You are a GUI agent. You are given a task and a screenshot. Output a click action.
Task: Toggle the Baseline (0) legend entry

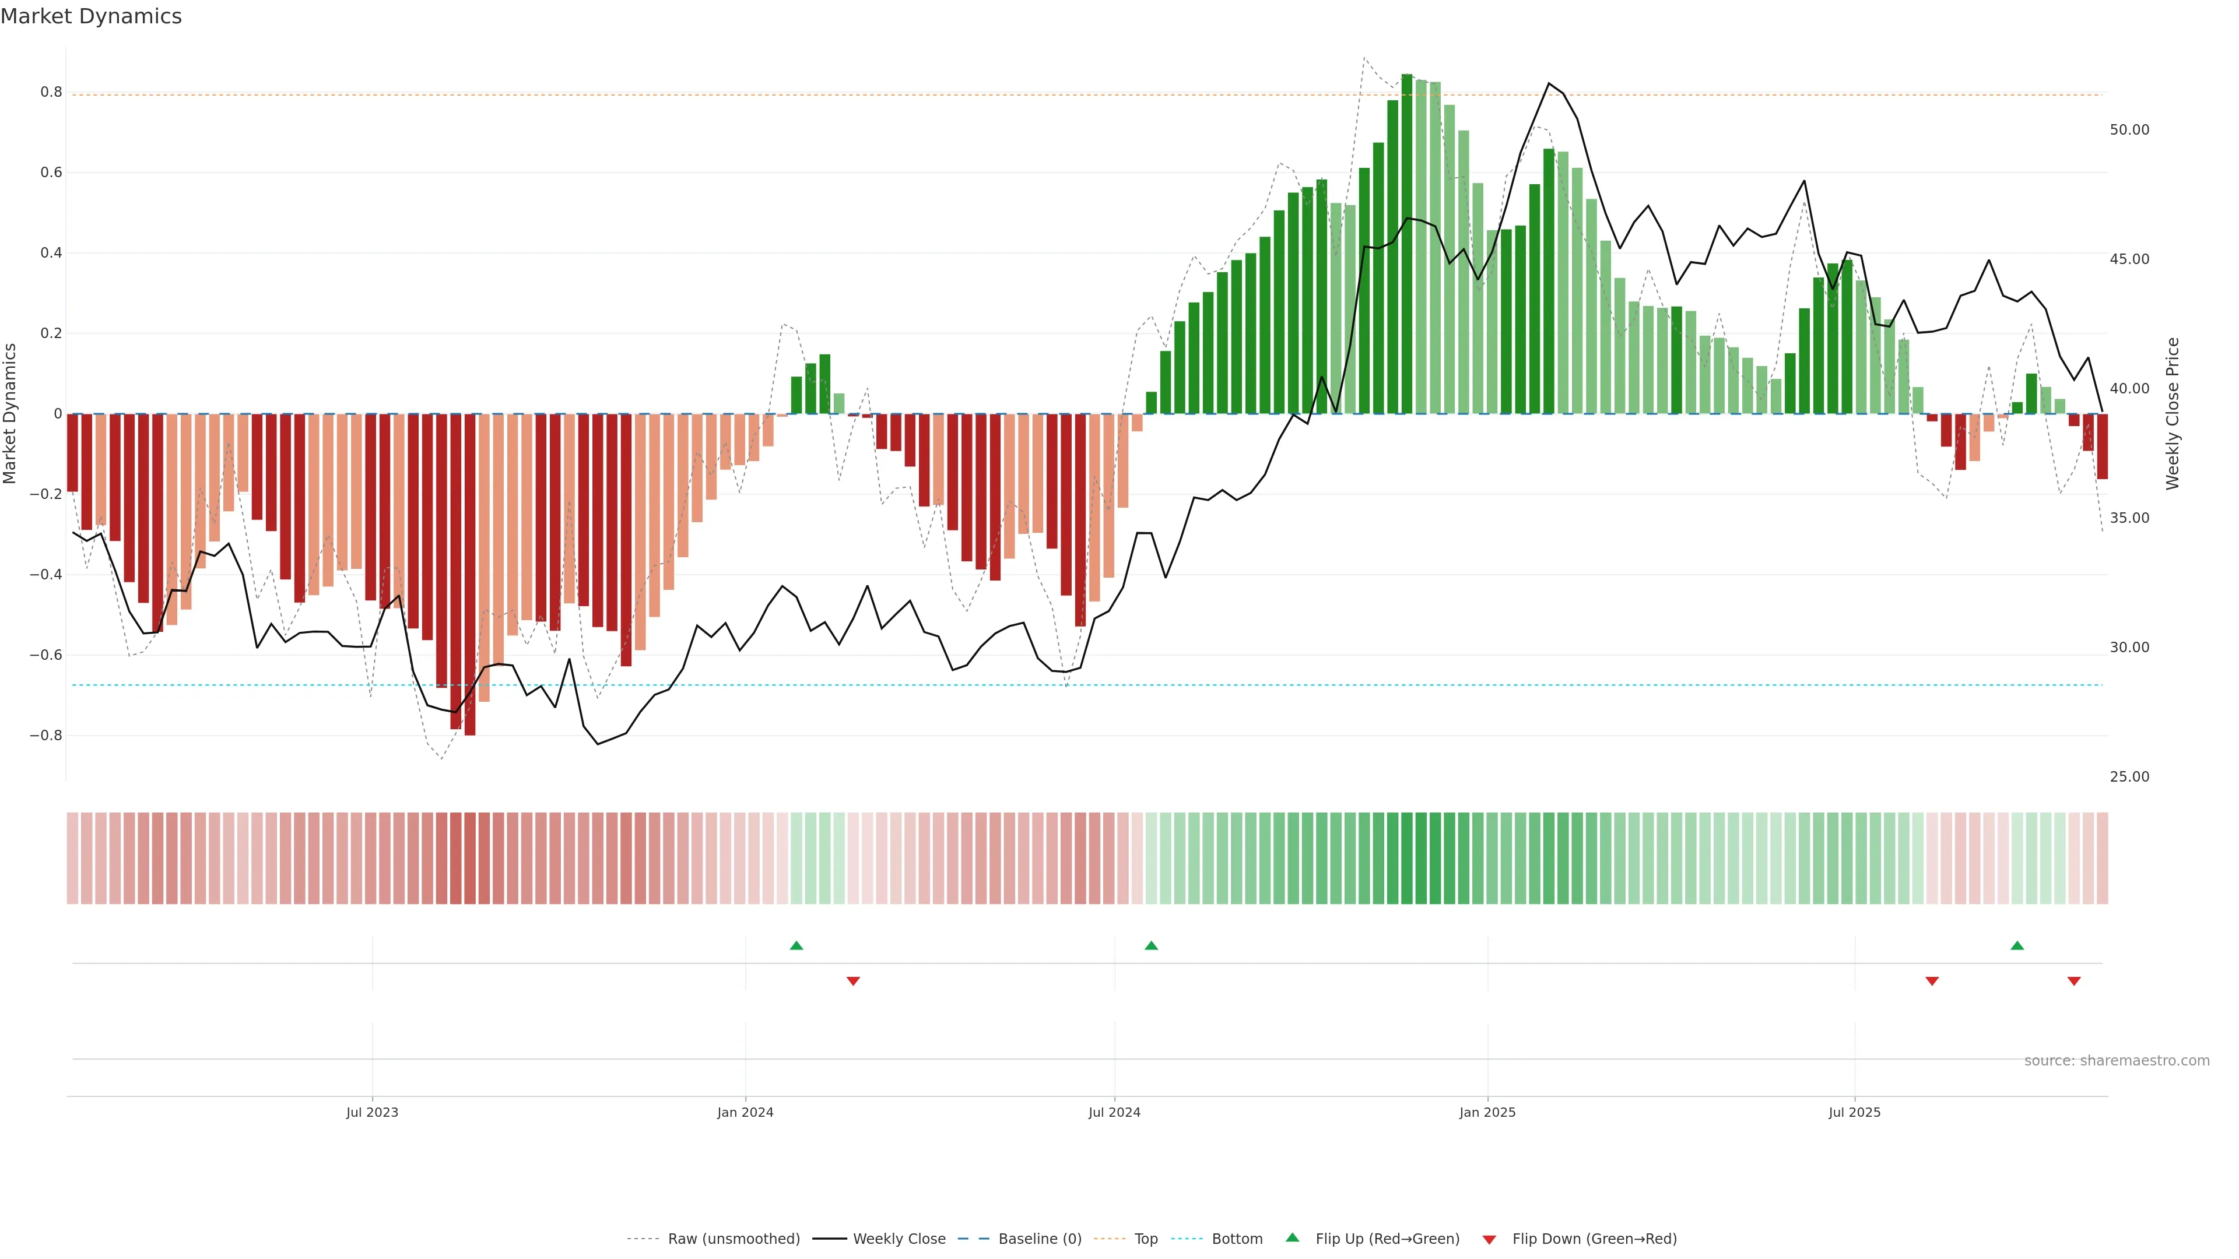pyautogui.click(x=1040, y=1238)
